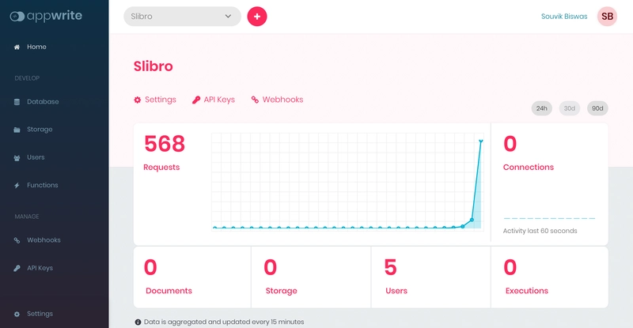Switch usage chart to 90d
This screenshot has width=633, height=328.
click(x=597, y=108)
